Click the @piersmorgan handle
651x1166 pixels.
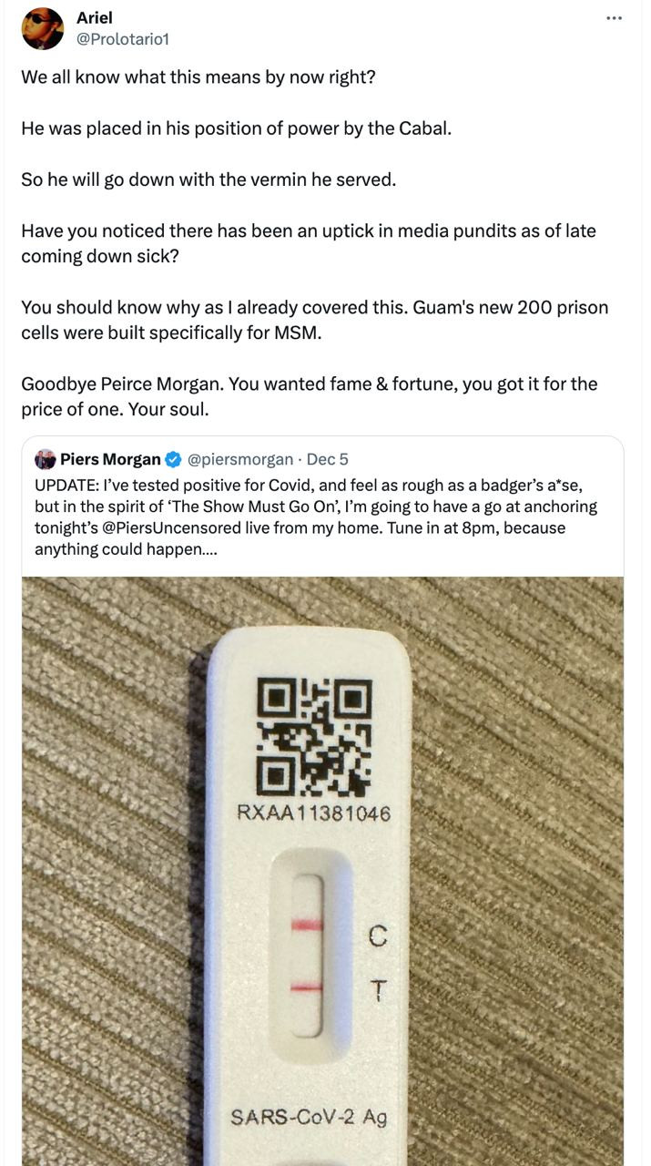click(x=240, y=459)
